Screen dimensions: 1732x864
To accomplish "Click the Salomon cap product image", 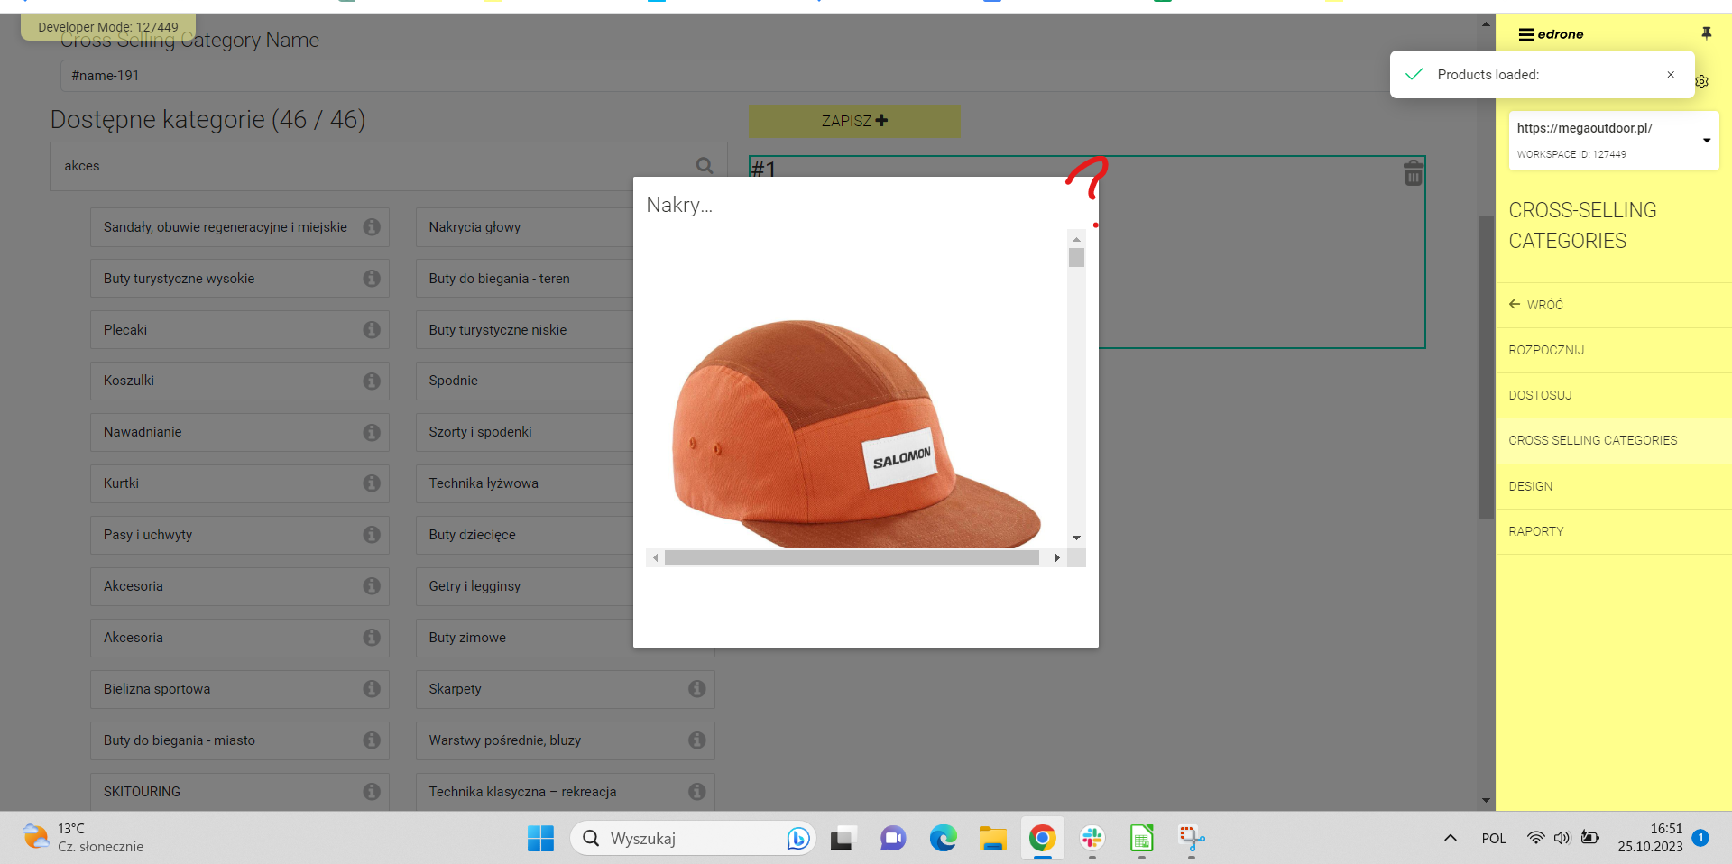I will pyautogui.click(x=855, y=433).
